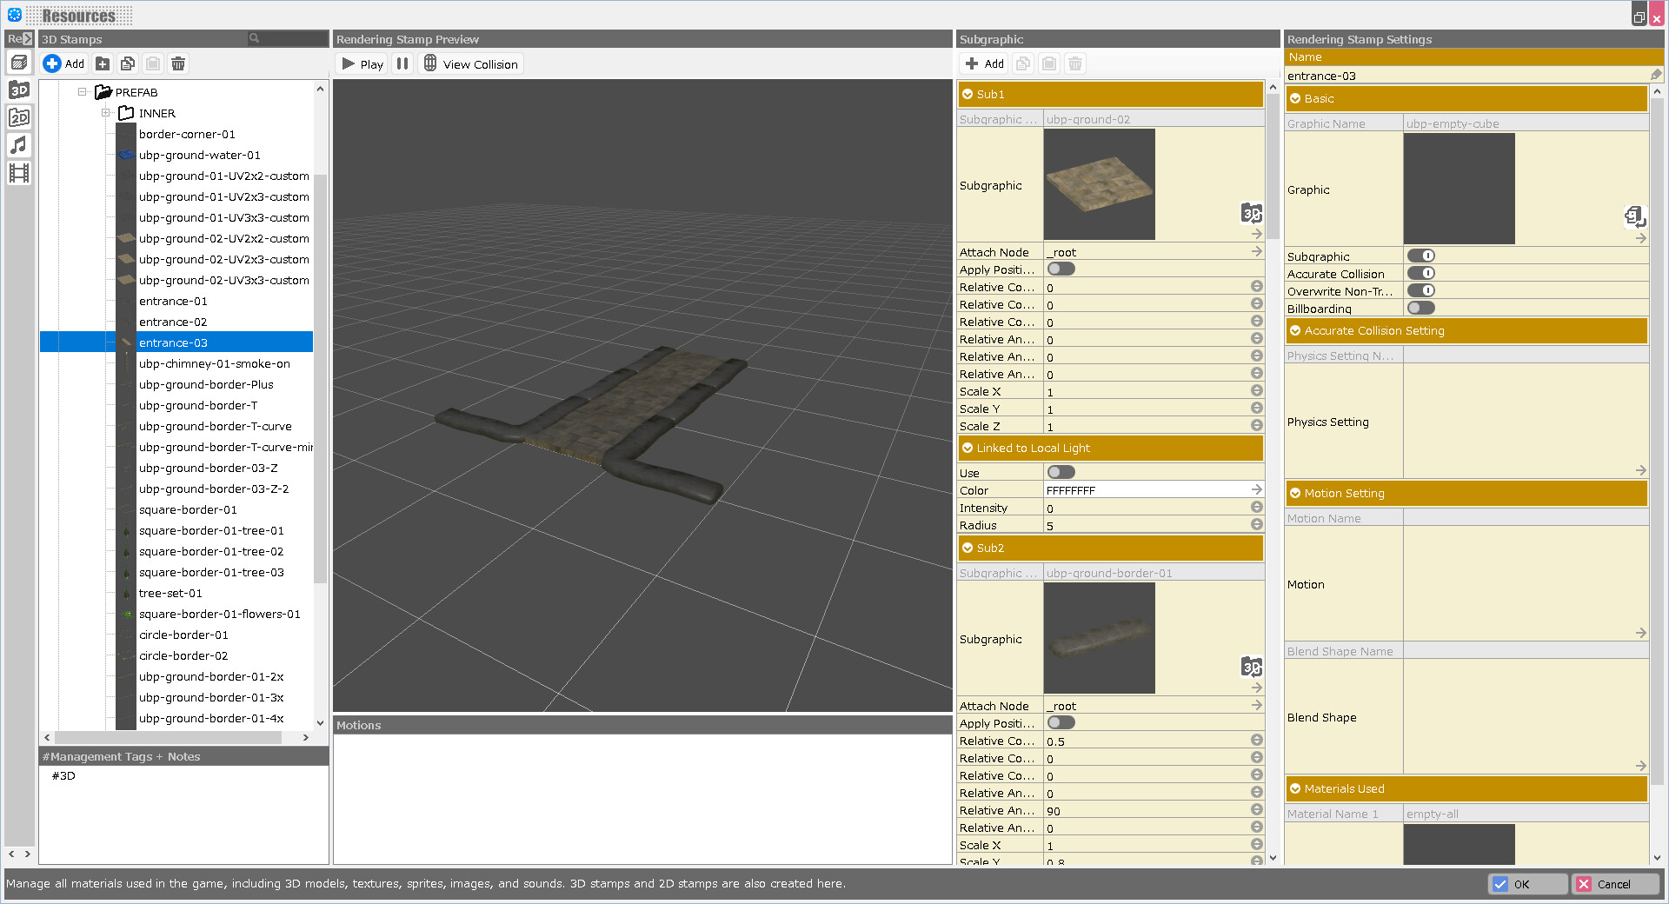Open the sound resources panel via music note icon
The image size is (1669, 904).
click(18, 145)
